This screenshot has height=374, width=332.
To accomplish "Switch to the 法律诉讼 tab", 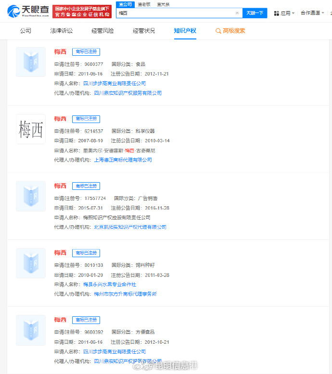I will click(61, 31).
